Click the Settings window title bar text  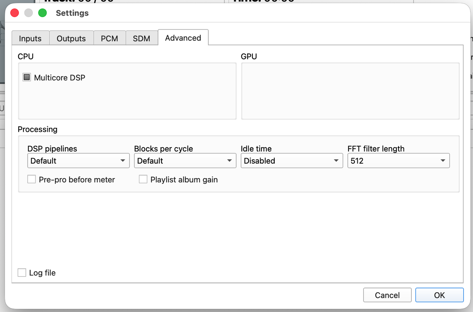click(x=72, y=13)
